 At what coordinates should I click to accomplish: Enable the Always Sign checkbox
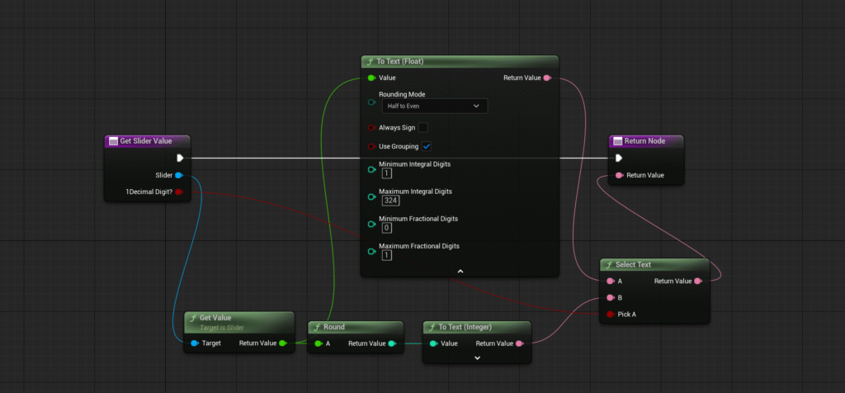click(423, 127)
